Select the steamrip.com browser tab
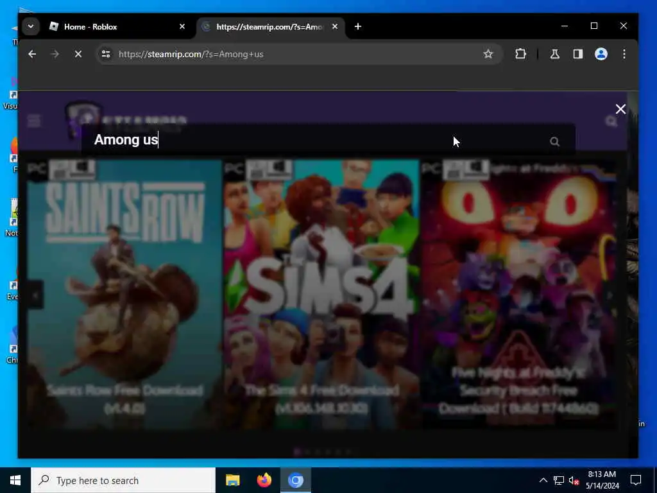Screen dimensions: 657x493 (x=271, y=27)
